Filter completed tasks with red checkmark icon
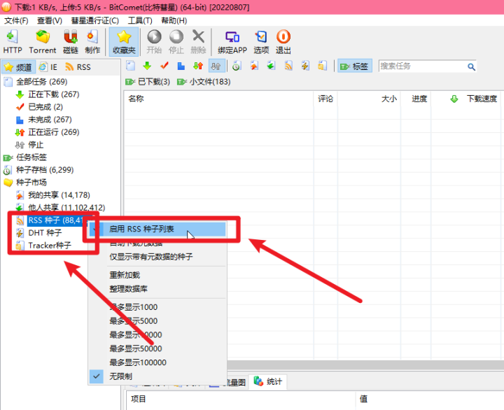The height and width of the screenshot is (410, 504). click(x=164, y=66)
